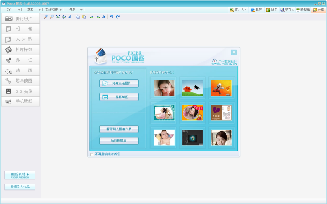327x204 pixels.
Task: Open the 美化照片 camera panel
Action: tap(20, 19)
